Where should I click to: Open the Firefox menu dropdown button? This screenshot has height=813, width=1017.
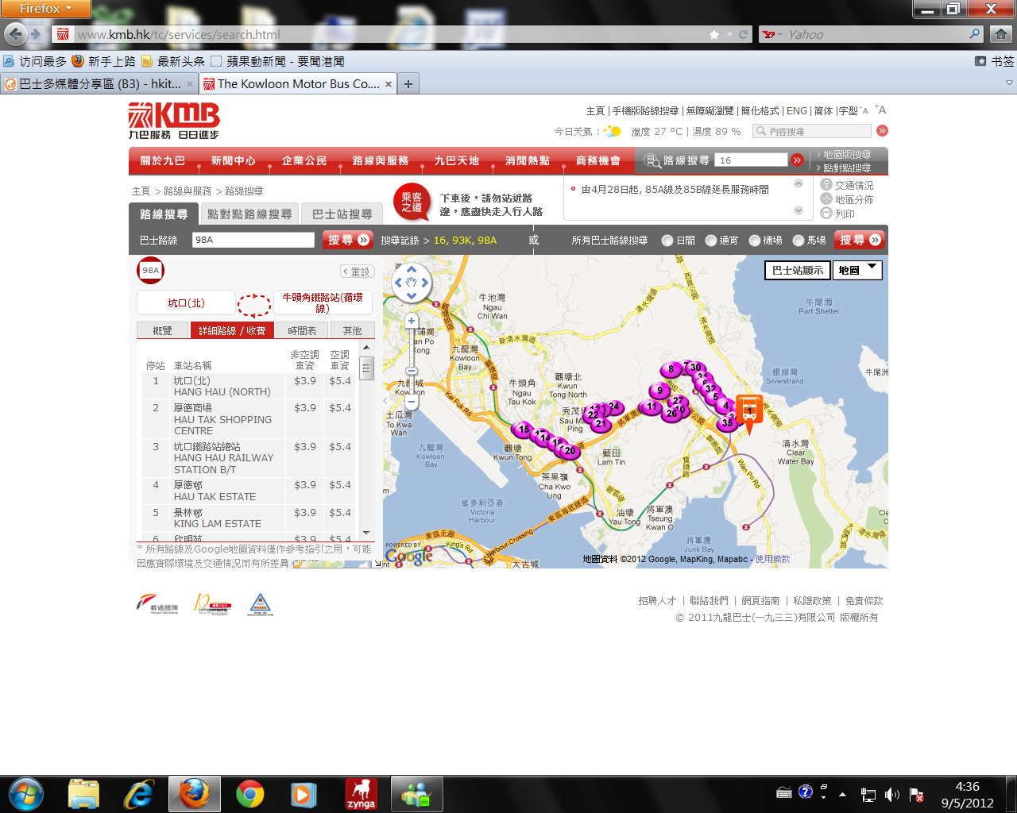tap(45, 9)
